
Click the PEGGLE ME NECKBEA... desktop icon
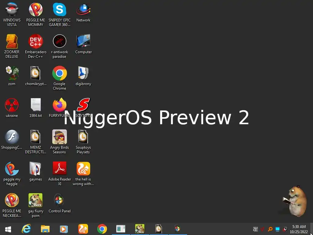pyautogui.click(x=12, y=205)
